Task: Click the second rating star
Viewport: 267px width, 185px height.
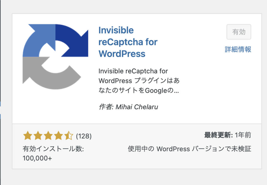Action: click(x=38, y=136)
